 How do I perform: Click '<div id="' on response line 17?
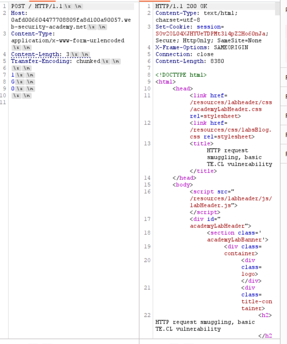[x=205, y=219]
